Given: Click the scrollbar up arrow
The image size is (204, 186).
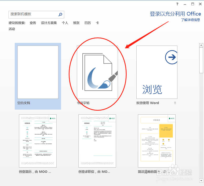Looking at the screenshot, I should tap(201, 45).
